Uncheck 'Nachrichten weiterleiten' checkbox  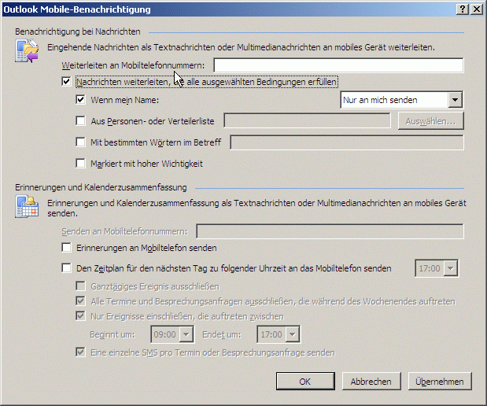(x=66, y=82)
